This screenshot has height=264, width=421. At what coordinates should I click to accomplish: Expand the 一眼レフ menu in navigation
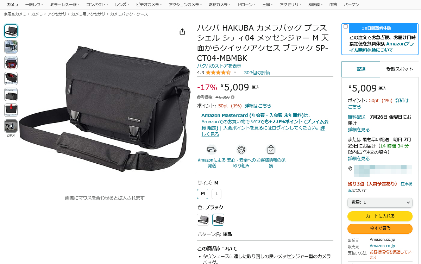pos(34,5)
